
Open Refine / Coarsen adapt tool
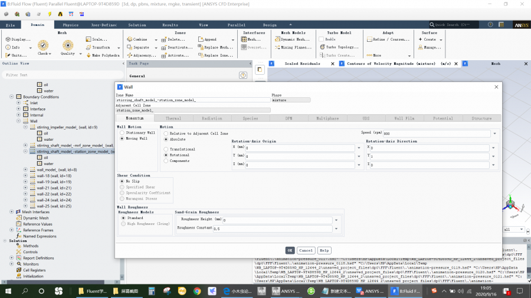coord(369,39)
